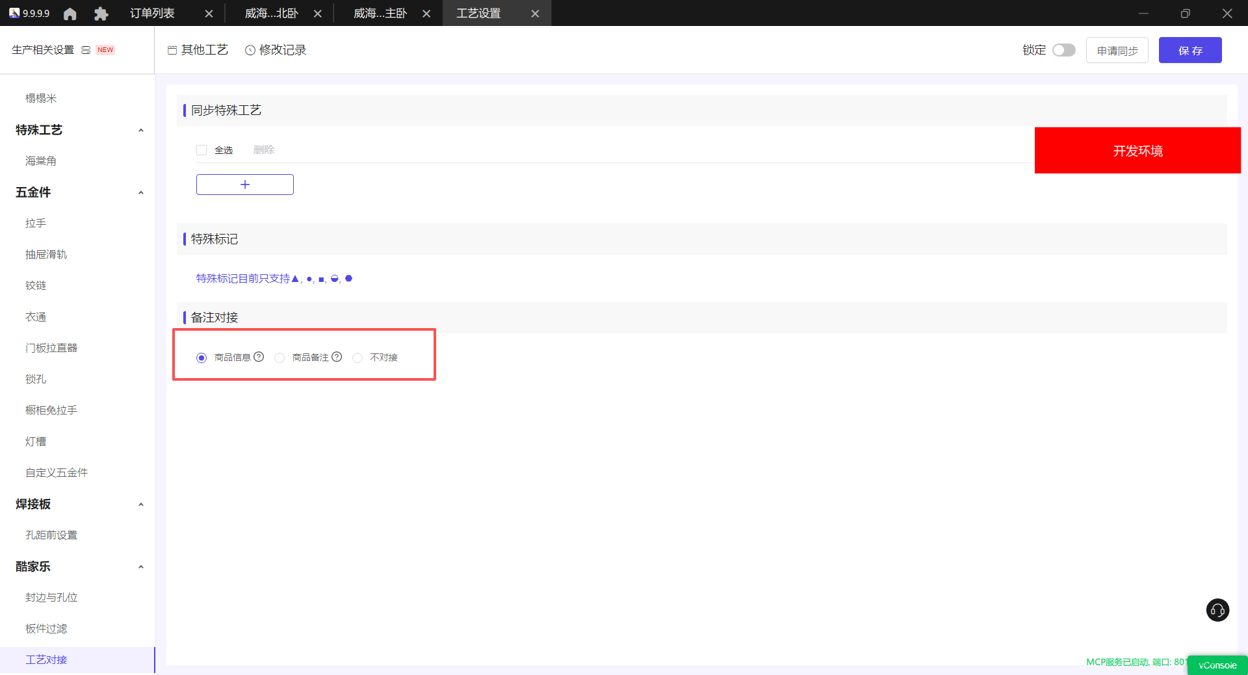The image size is (1248, 675).
Task: Open 修改记录 history
Action: point(276,50)
